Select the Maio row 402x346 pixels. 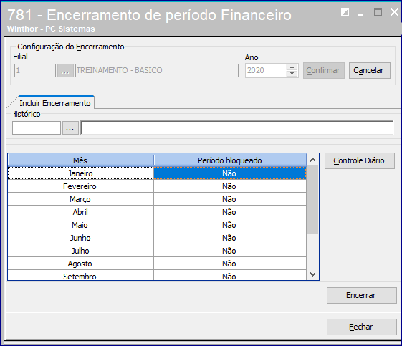[157, 225]
